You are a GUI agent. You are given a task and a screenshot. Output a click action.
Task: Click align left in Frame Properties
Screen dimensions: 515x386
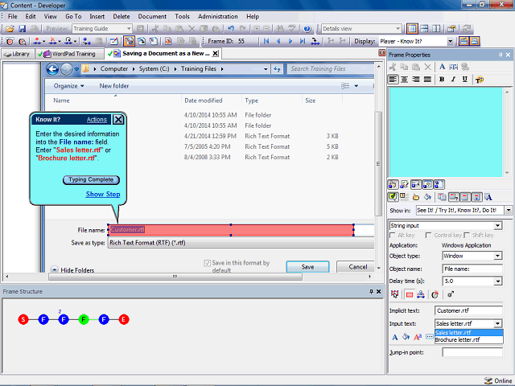click(x=393, y=80)
